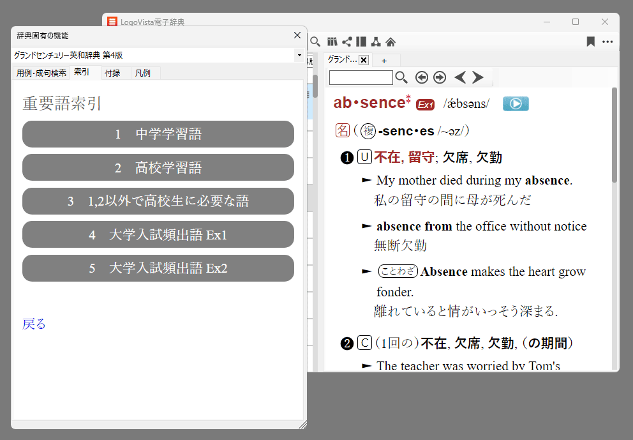The height and width of the screenshot is (440, 633).
Task: Click the circled left arrow back button
Action: pyautogui.click(x=421, y=77)
